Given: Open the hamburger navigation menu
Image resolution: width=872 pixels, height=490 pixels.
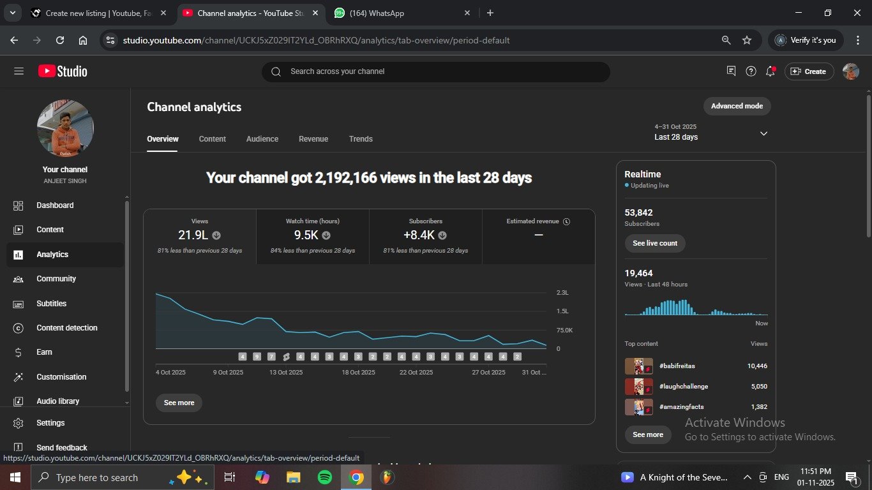Looking at the screenshot, I should tap(19, 71).
